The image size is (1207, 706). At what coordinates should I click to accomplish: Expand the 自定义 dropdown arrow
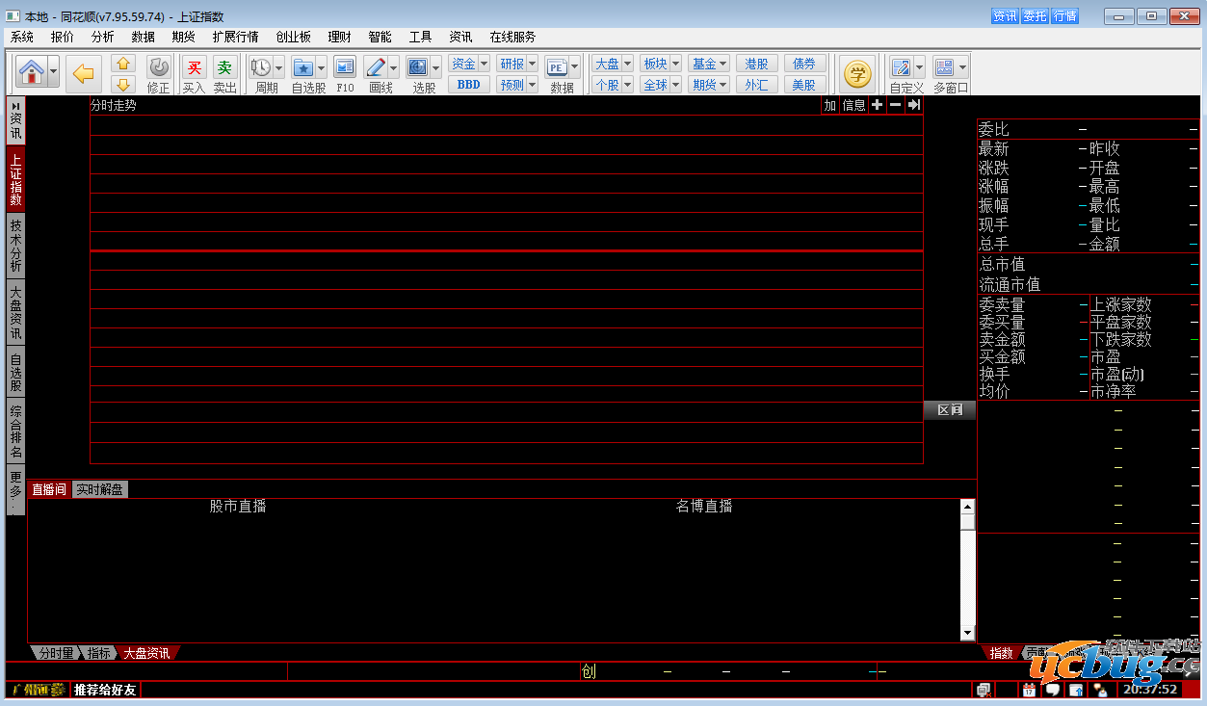click(x=919, y=67)
